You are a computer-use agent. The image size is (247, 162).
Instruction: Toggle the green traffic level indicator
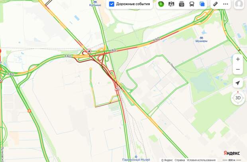click(161, 4)
